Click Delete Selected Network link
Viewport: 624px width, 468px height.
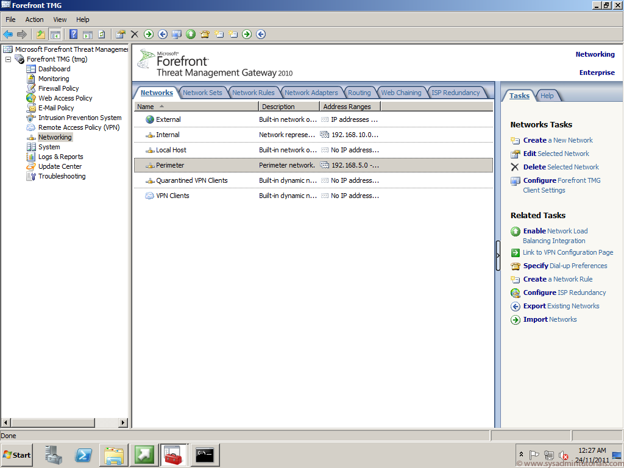click(561, 167)
